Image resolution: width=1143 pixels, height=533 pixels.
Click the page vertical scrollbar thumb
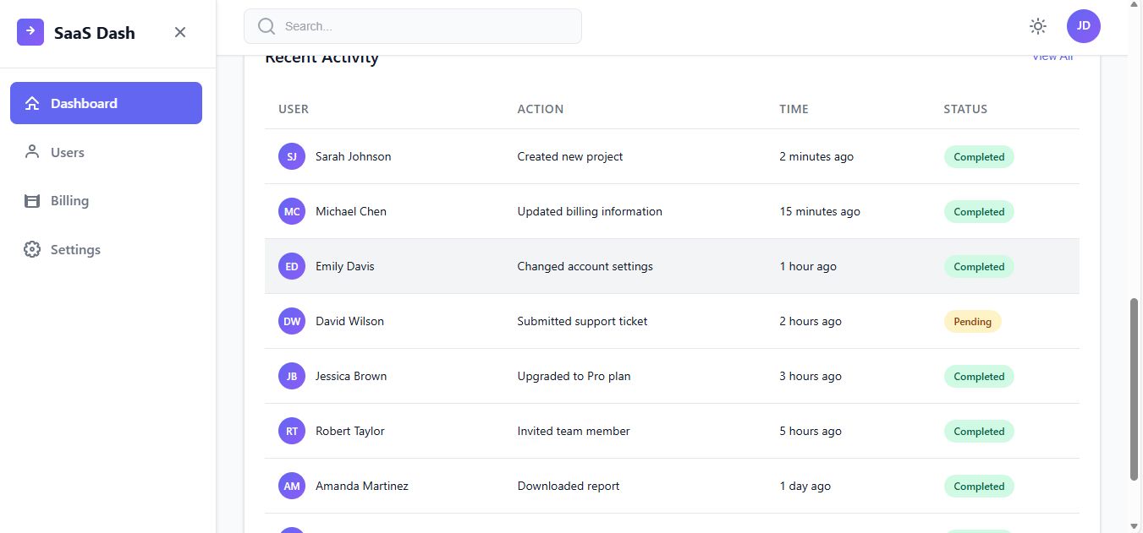1135,389
